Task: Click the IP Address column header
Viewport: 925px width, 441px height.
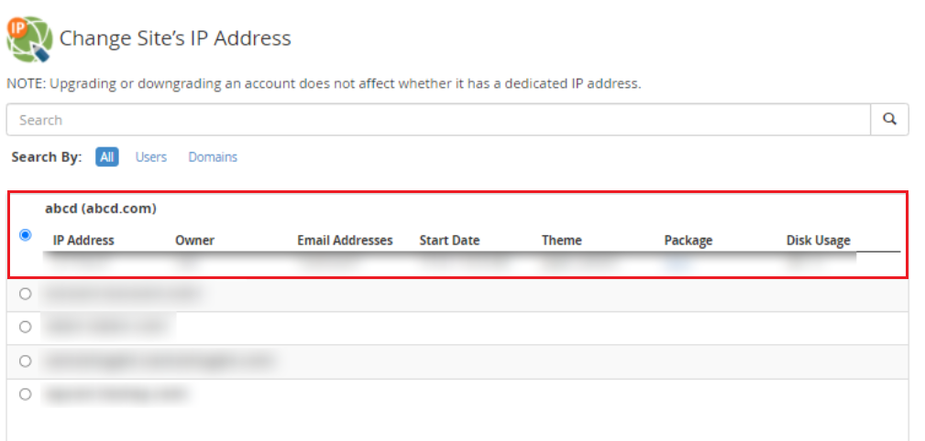Action: pyautogui.click(x=83, y=241)
